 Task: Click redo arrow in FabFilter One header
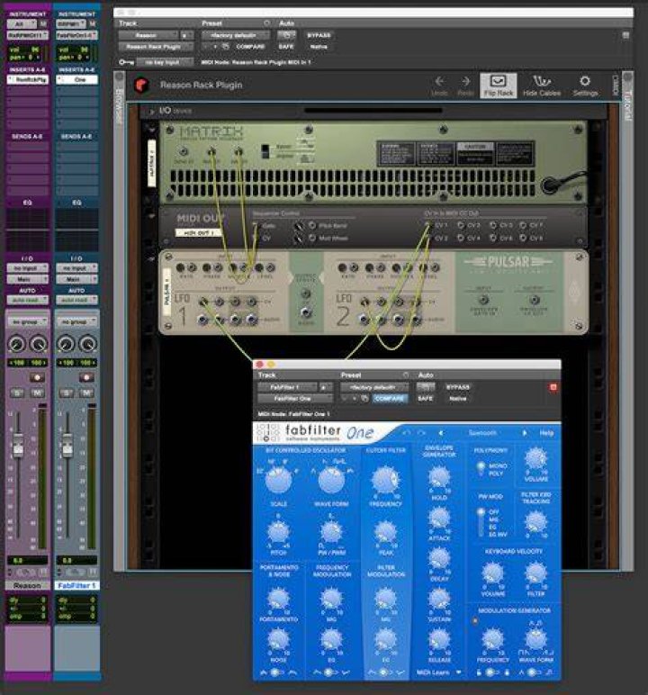pyautogui.click(x=421, y=433)
